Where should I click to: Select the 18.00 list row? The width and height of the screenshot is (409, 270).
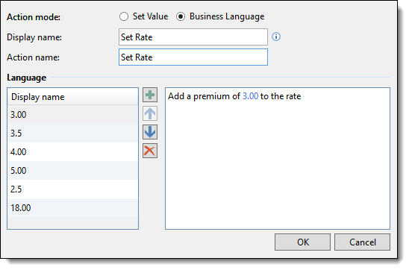(x=73, y=208)
